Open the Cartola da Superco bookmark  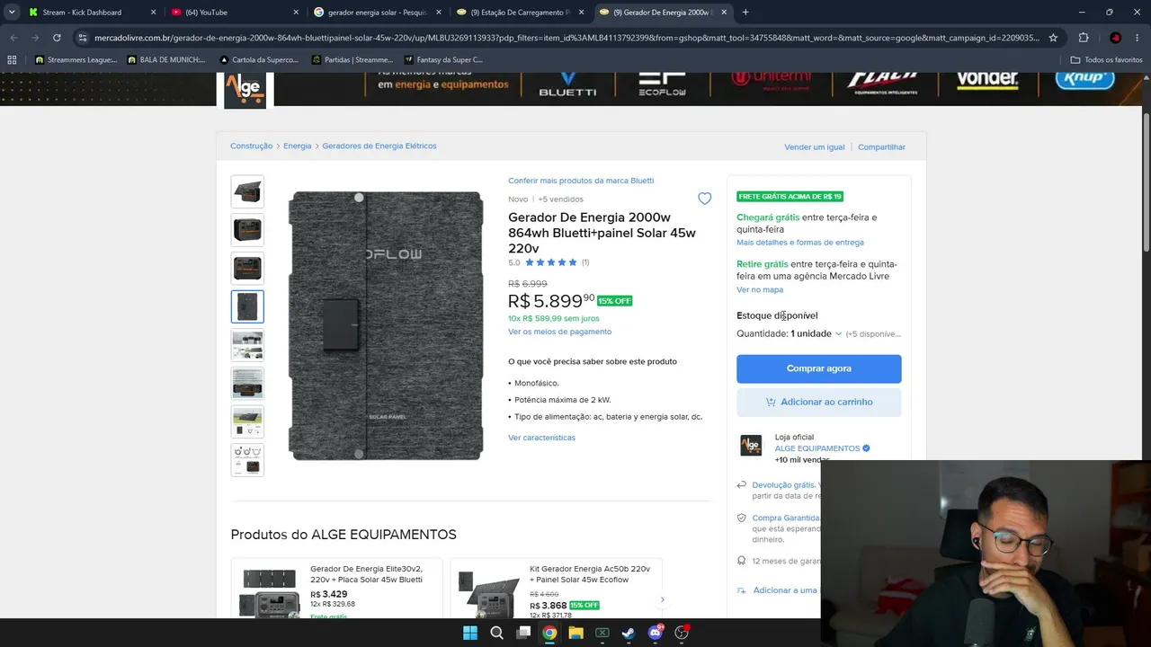click(x=258, y=60)
